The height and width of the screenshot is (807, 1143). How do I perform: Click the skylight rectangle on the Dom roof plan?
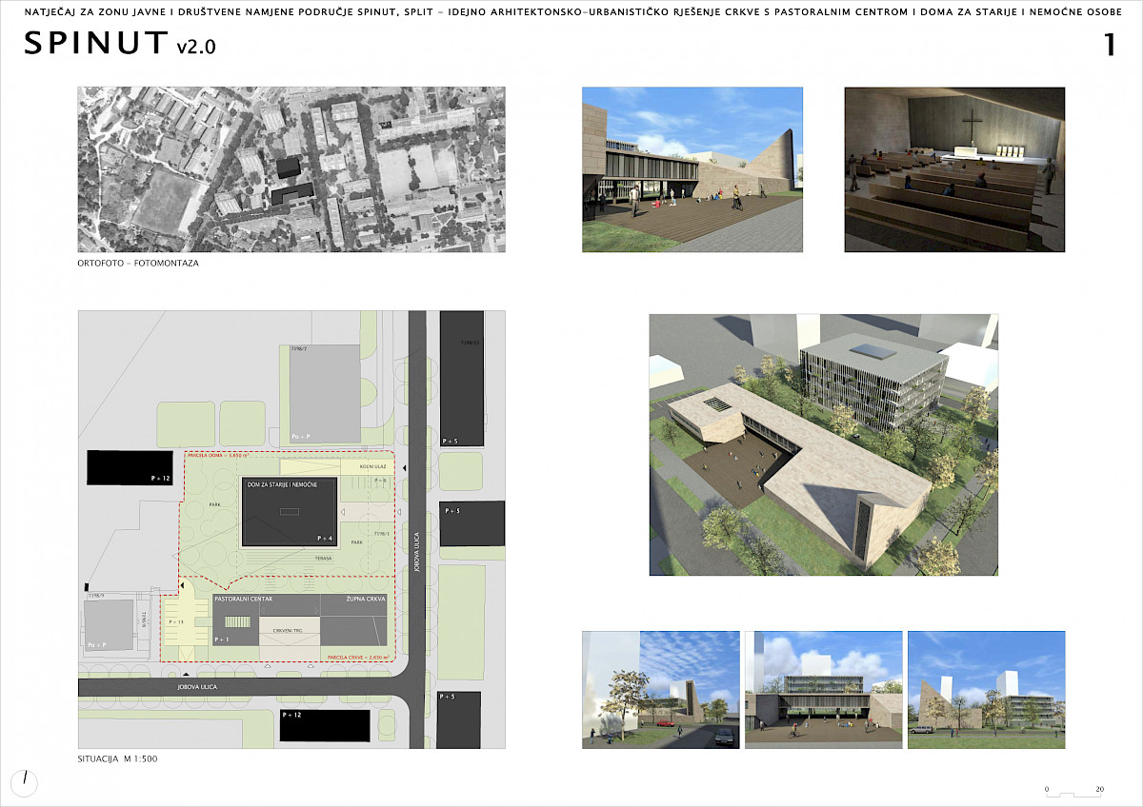[288, 512]
